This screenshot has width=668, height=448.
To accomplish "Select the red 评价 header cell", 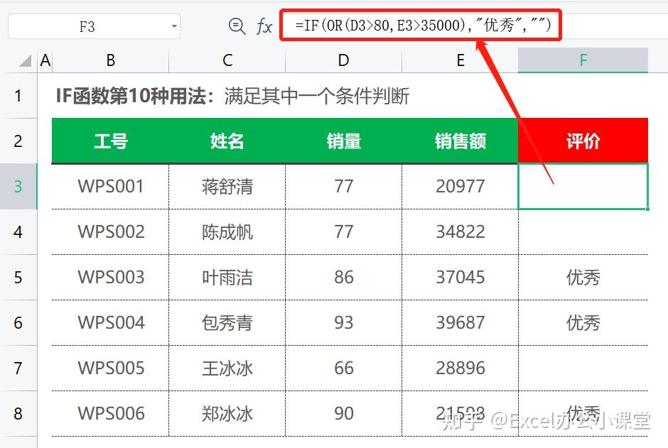I will [x=583, y=141].
